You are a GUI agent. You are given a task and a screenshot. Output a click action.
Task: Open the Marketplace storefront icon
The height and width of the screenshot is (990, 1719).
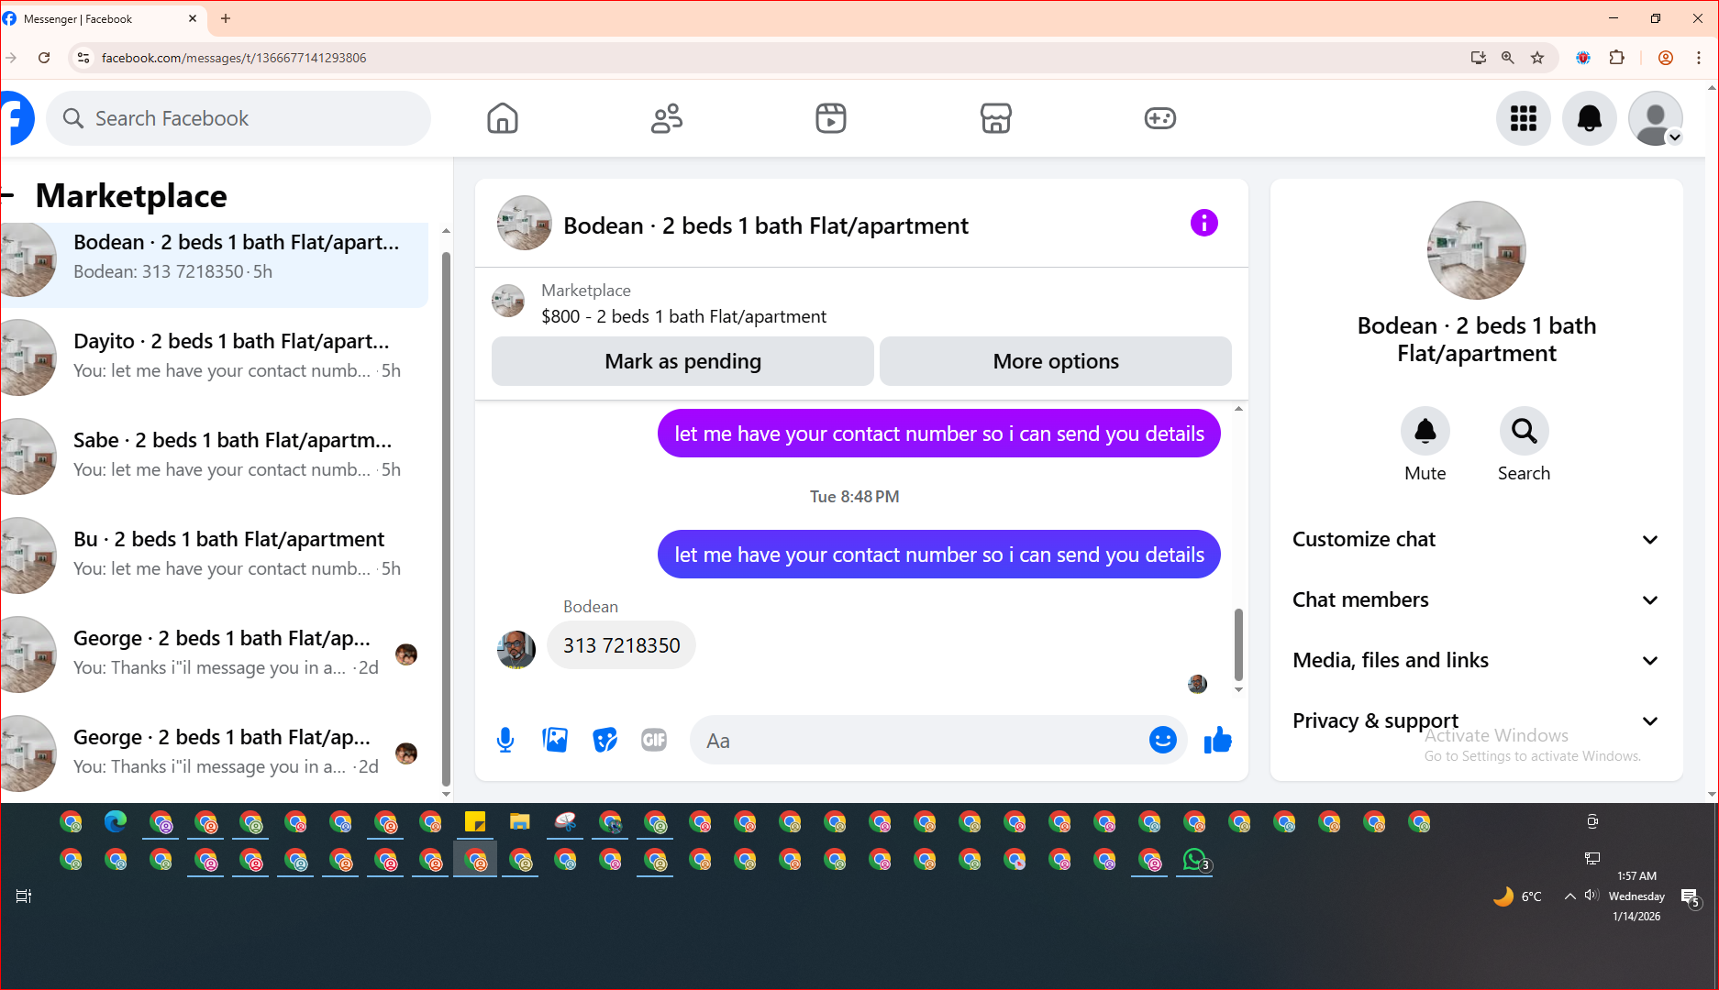click(995, 118)
